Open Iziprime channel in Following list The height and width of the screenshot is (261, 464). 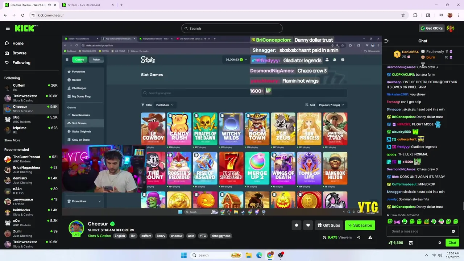coord(31,130)
